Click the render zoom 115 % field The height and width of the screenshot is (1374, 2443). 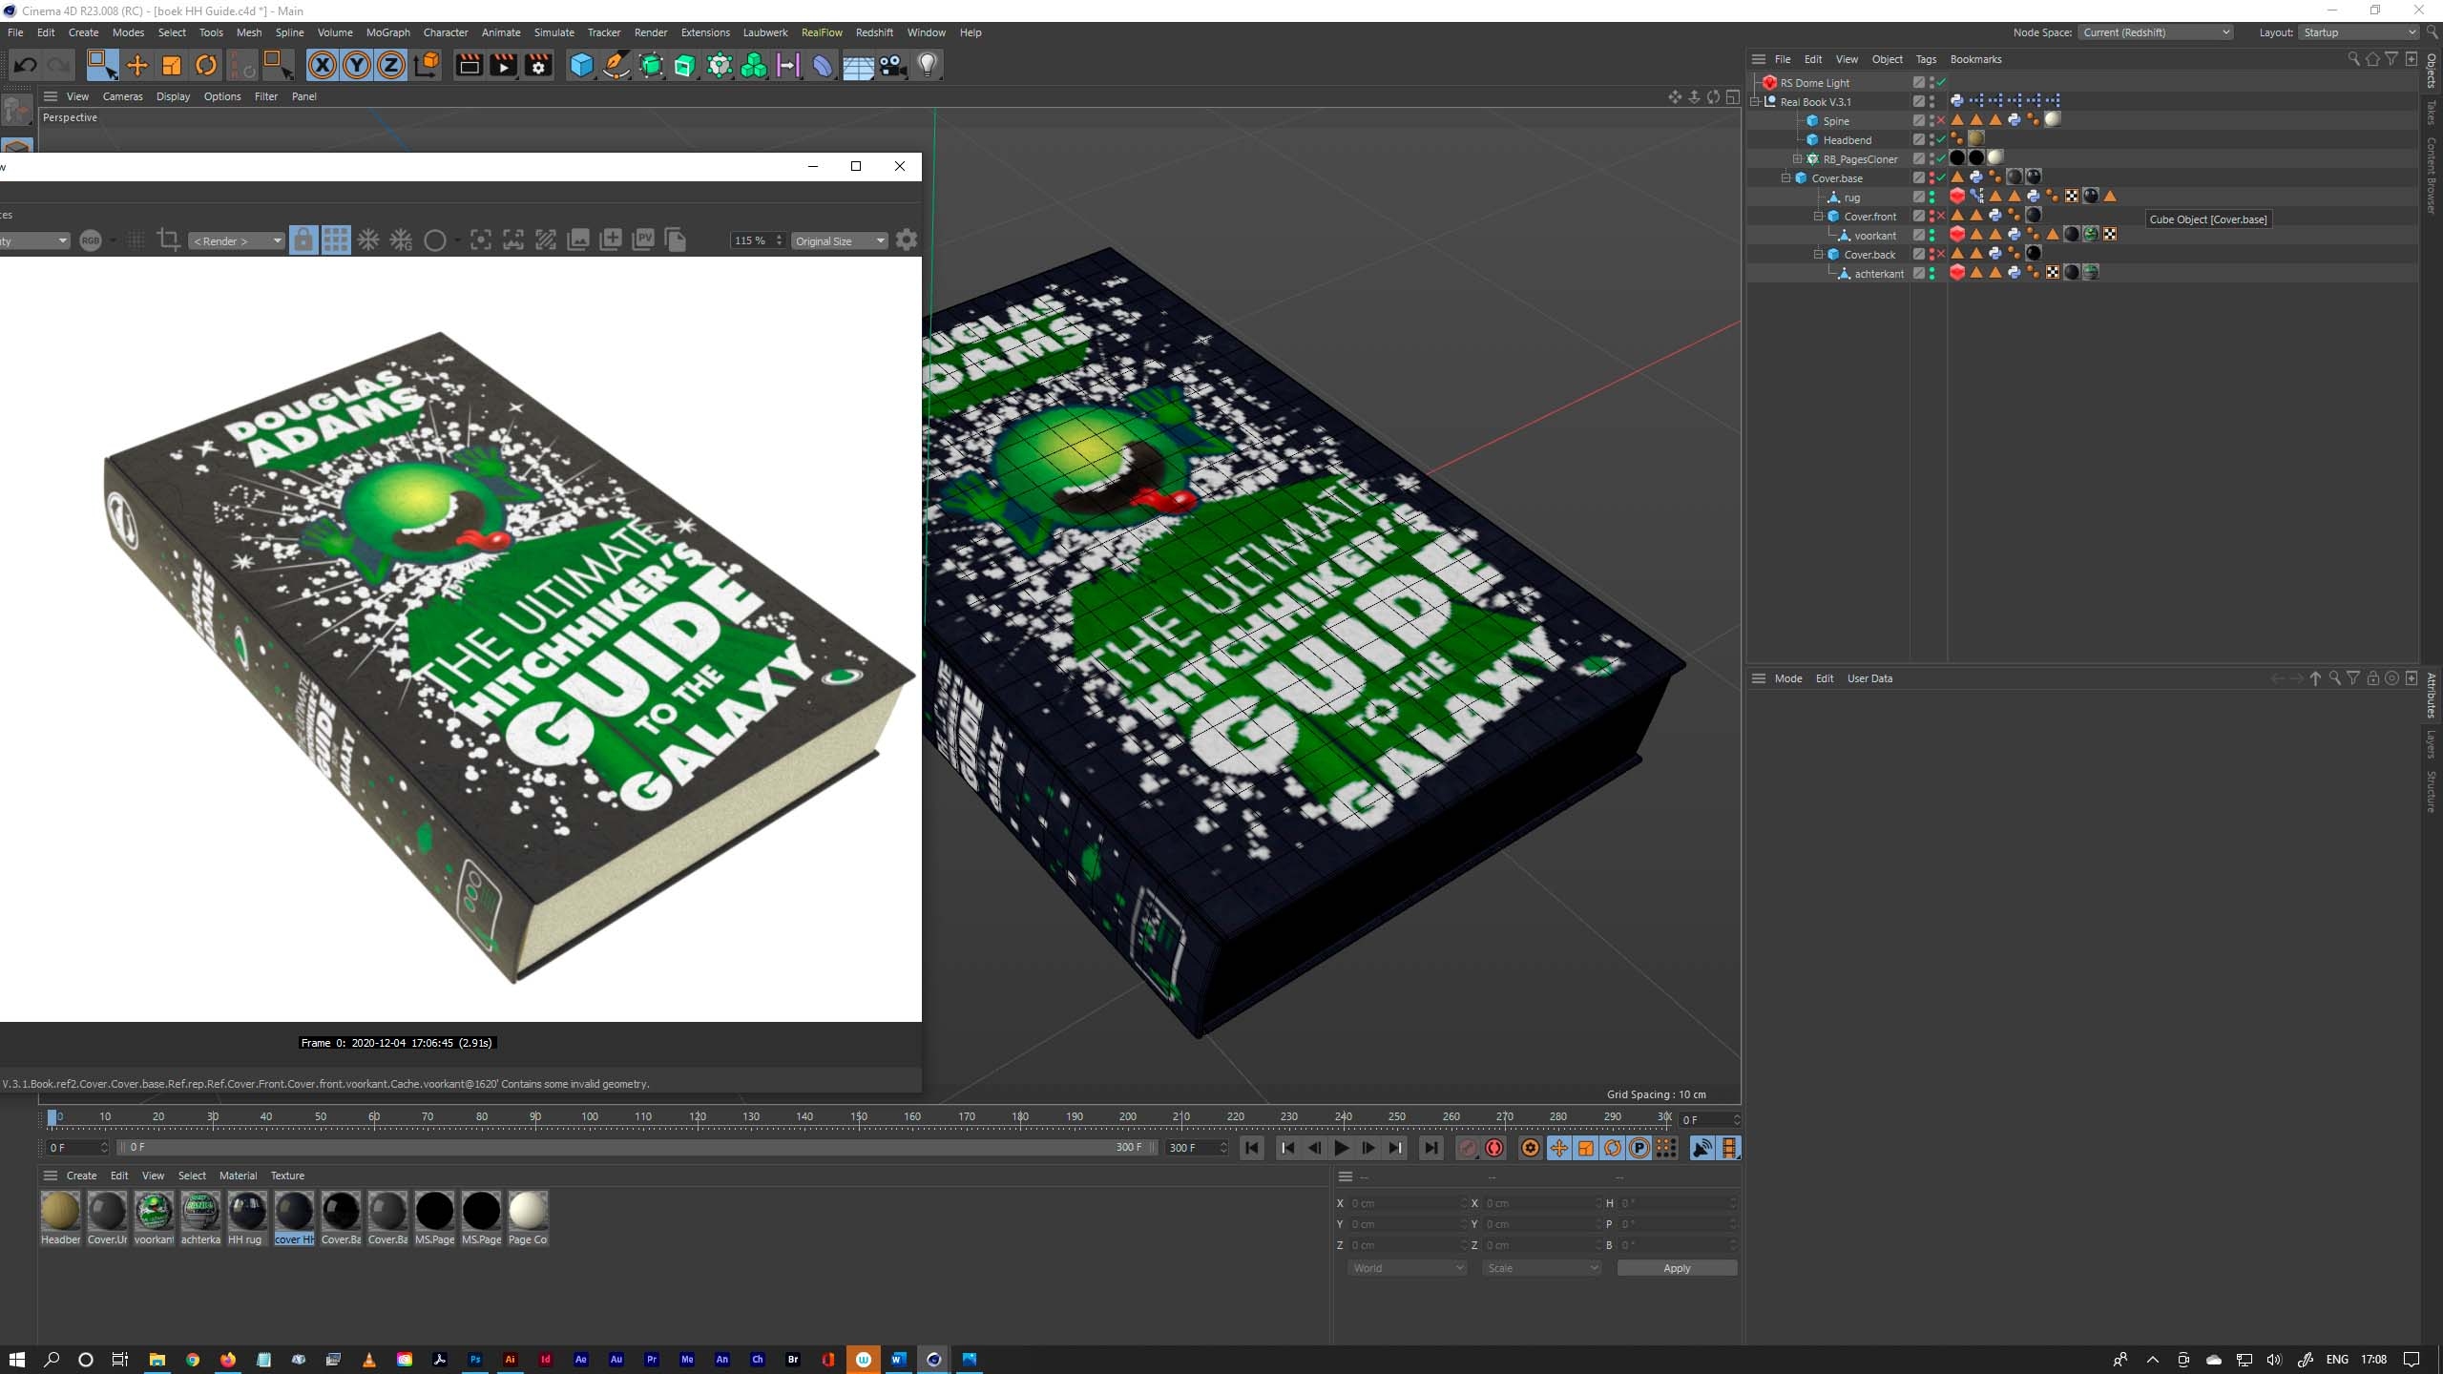(x=758, y=241)
